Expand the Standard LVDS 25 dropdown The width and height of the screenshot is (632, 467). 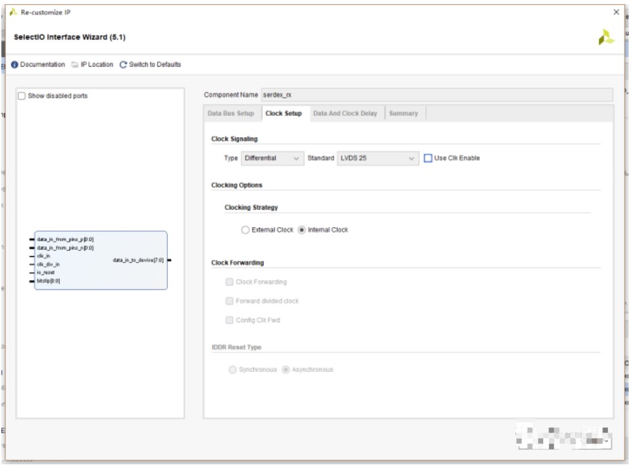click(x=378, y=158)
